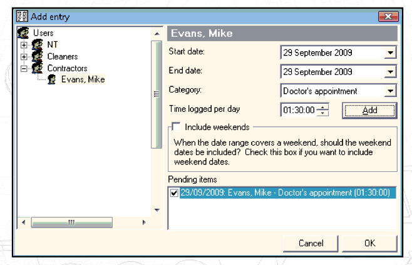Click the tree's scroll left arrow
This screenshot has width=412, height=265.
click(24, 222)
